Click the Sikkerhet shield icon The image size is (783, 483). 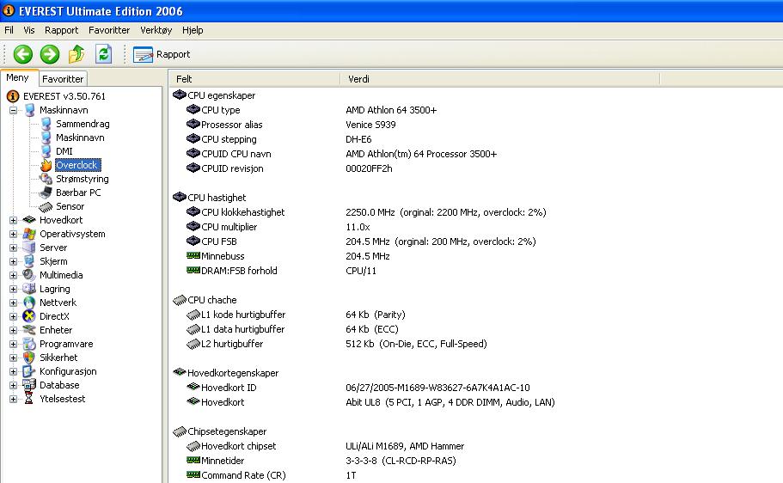[x=29, y=358]
